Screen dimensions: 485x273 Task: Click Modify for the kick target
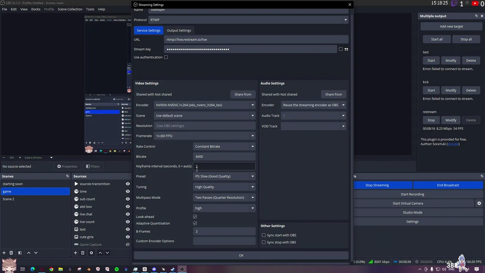click(x=451, y=90)
